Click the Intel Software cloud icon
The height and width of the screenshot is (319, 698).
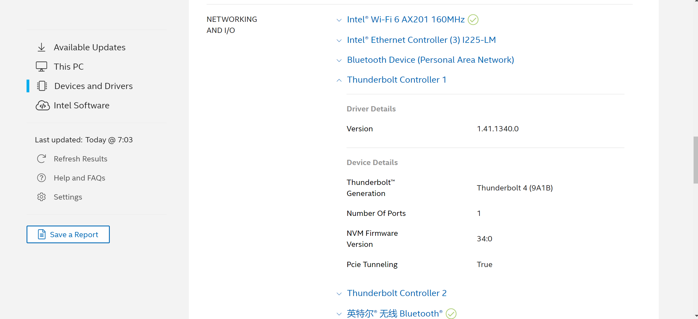point(43,105)
